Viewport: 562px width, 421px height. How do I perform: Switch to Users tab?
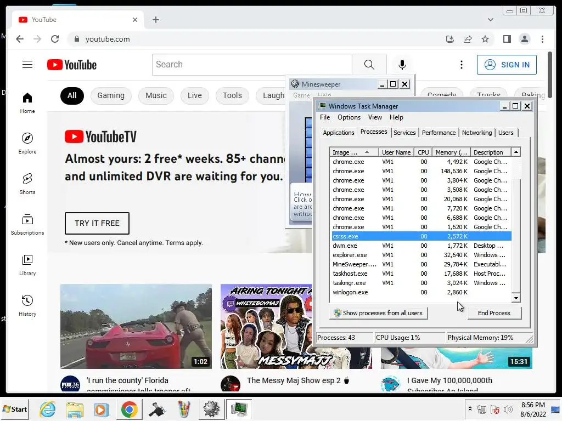[505, 133]
